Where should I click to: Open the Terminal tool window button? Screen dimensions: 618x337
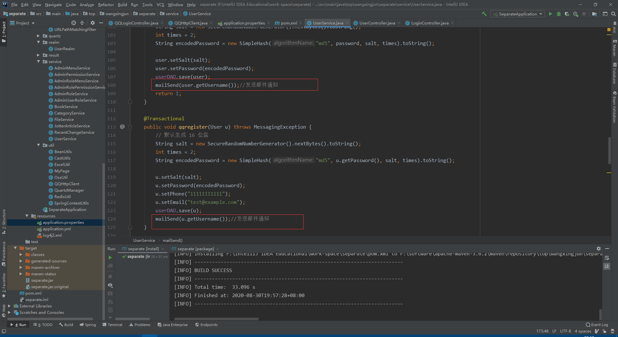[x=112, y=325]
